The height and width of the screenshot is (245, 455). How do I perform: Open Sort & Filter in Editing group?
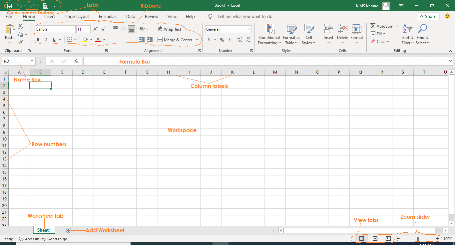tap(408, 34)
